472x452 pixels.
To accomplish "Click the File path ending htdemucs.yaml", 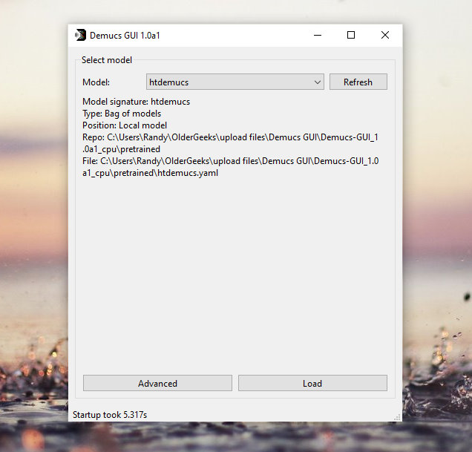I will [231, 167].
